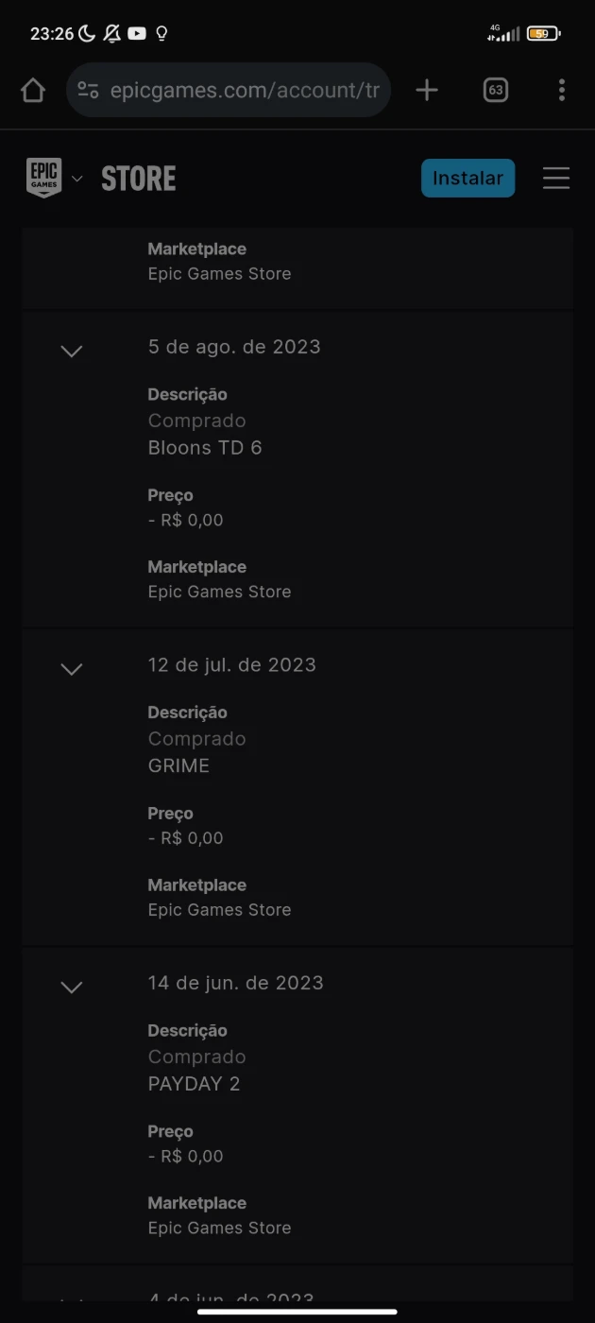Focus the epicgames.com address bar
Image resolution: width=595 pixels, height=1323 pixels.
click(244, 90)
